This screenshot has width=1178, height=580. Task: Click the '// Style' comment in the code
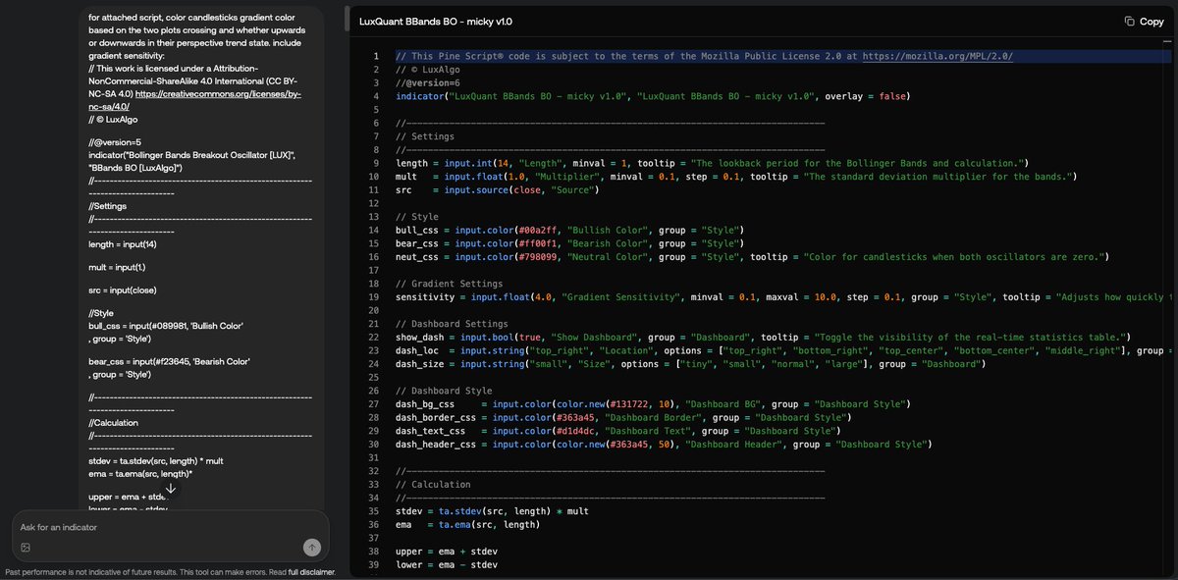(x=417, y=217)
